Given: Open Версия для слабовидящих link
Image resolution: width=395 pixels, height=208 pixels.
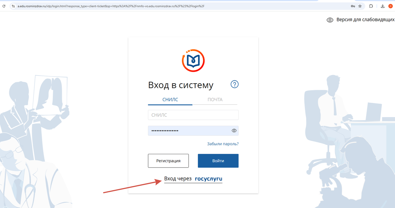Looking at the screenshot, I should point(365,20).
